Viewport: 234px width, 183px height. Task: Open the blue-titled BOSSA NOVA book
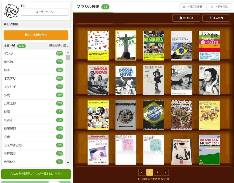(126, 81)
